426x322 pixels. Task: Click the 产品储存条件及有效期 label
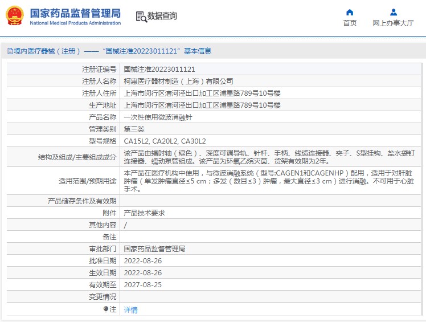(82, 201)
